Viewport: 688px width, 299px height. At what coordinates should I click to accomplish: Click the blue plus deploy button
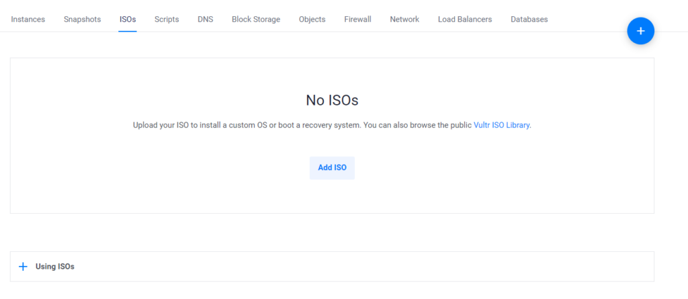(x=640, y=31)
